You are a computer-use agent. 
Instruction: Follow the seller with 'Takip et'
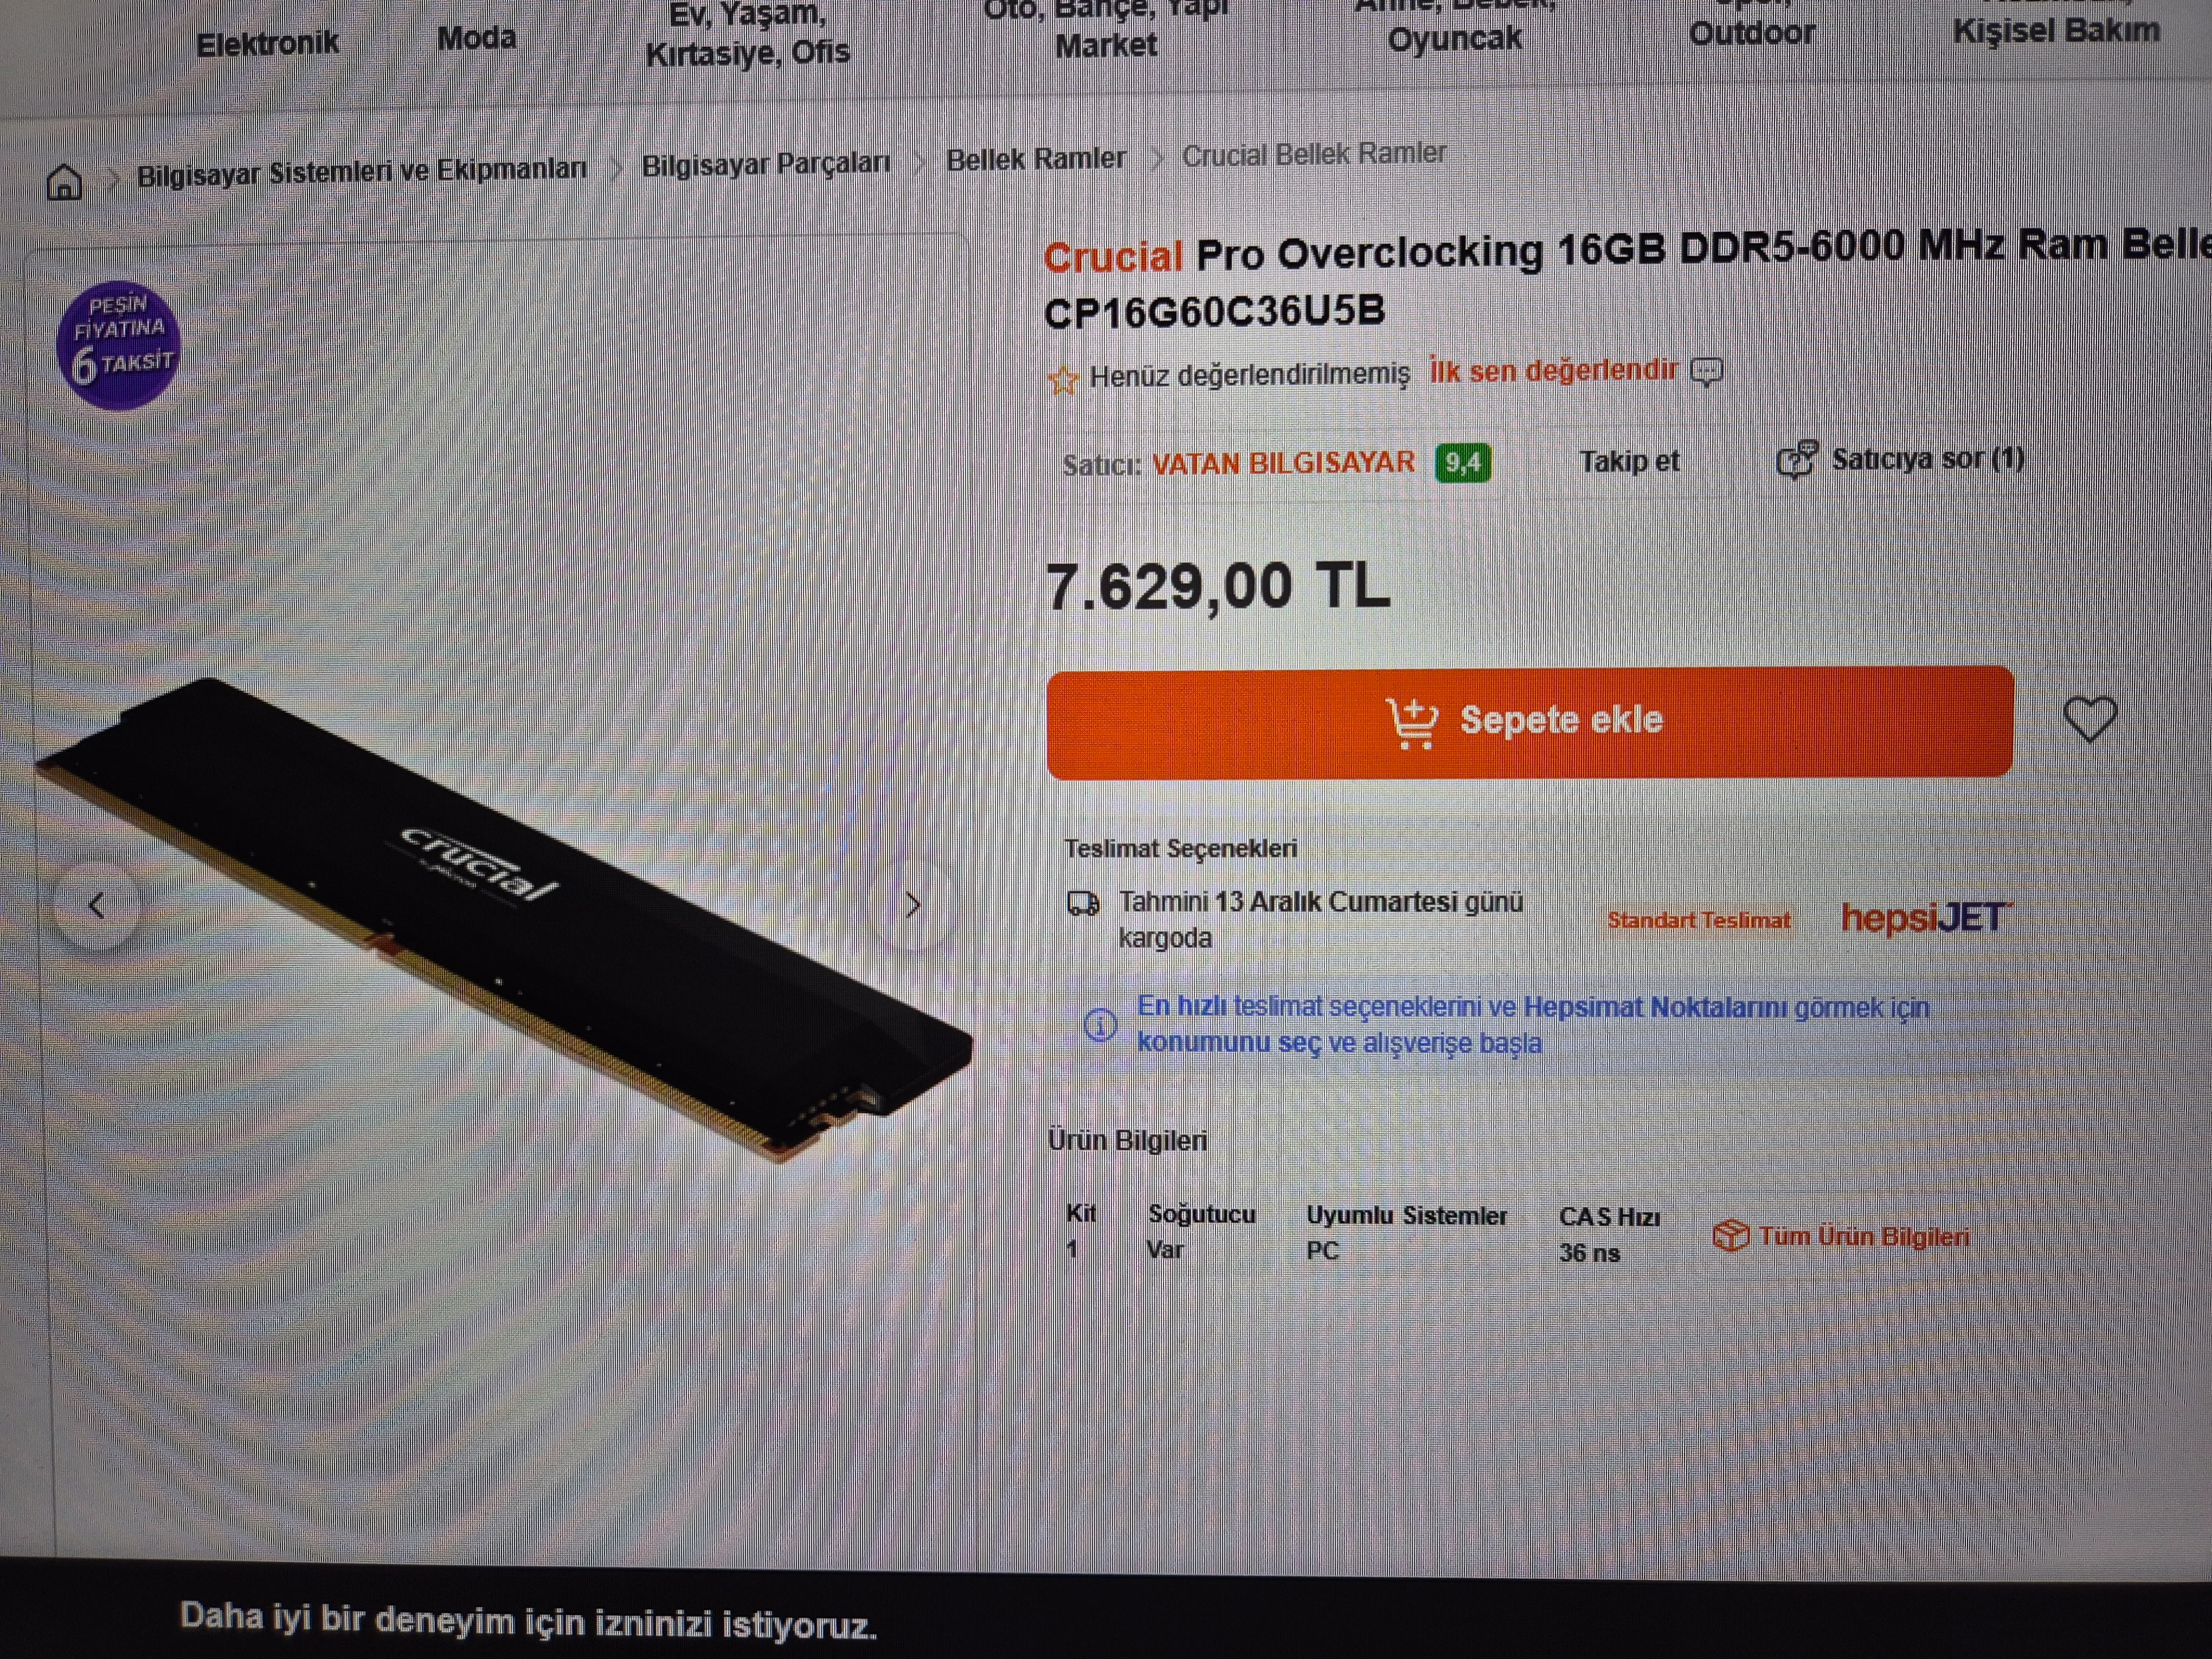[1629, 462]
